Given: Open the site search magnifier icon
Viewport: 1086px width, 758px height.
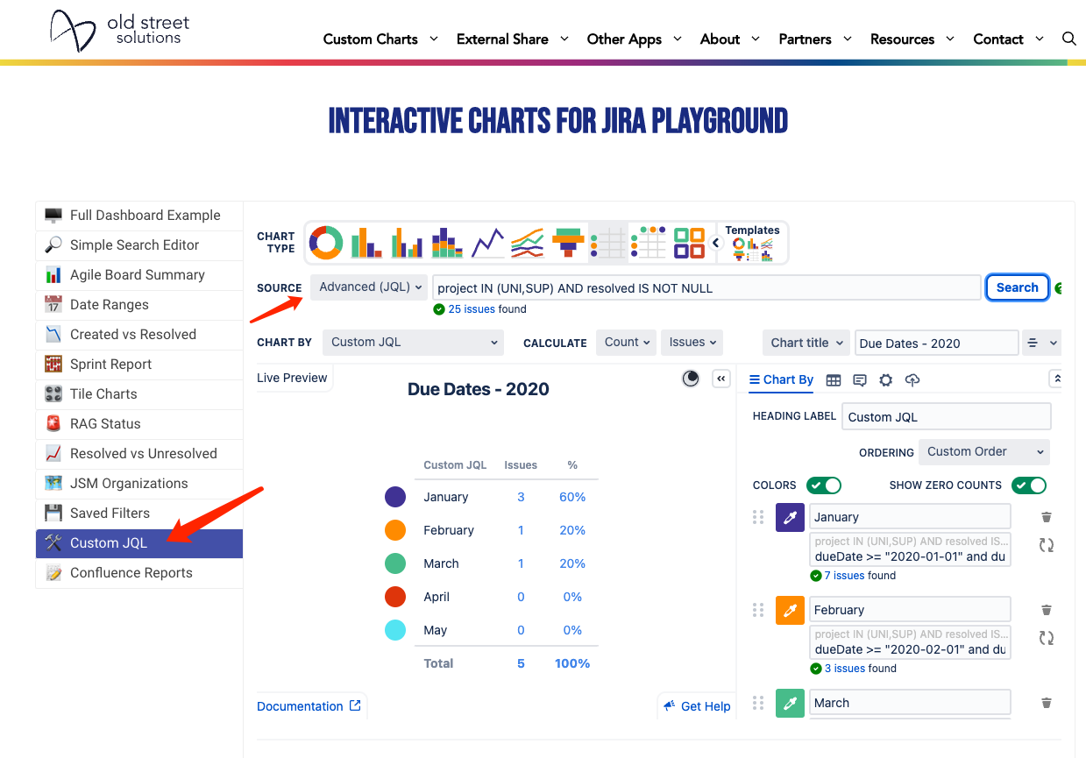Looking at the screenshot, I should (1068, 39).
